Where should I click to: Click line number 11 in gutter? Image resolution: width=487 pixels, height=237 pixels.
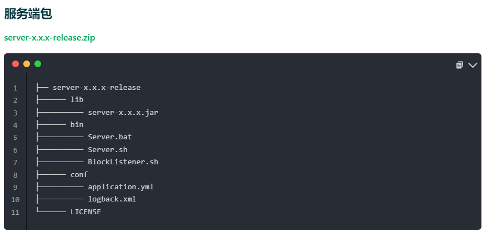[x=15, y=213]
